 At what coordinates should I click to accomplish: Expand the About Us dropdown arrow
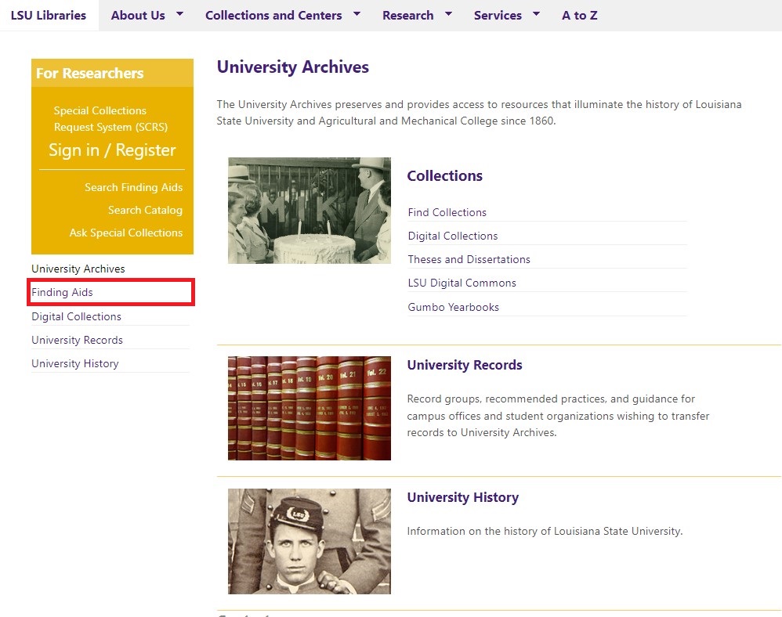[179, 14]
